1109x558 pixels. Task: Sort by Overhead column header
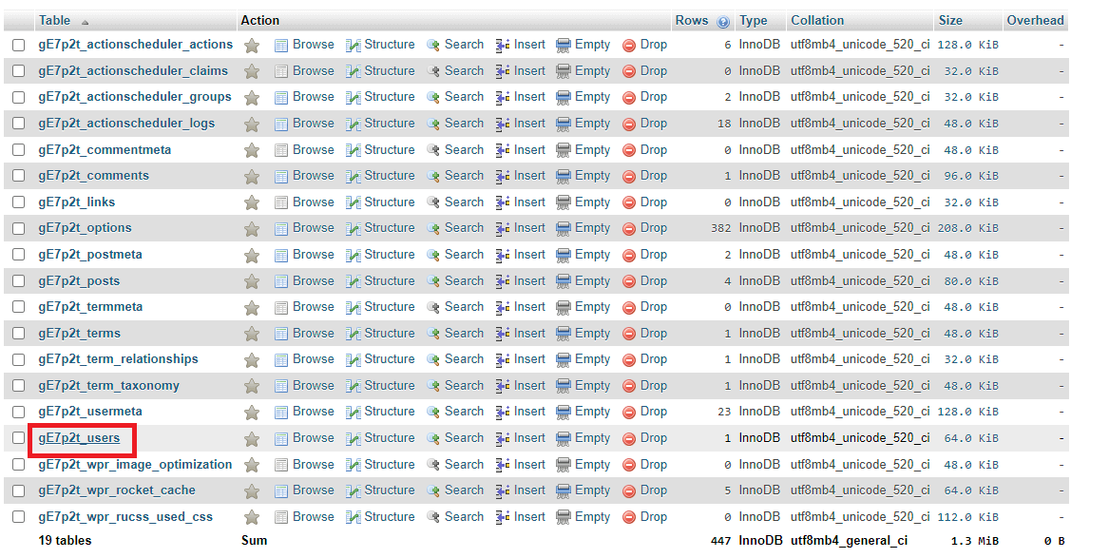pos(1035,20)
